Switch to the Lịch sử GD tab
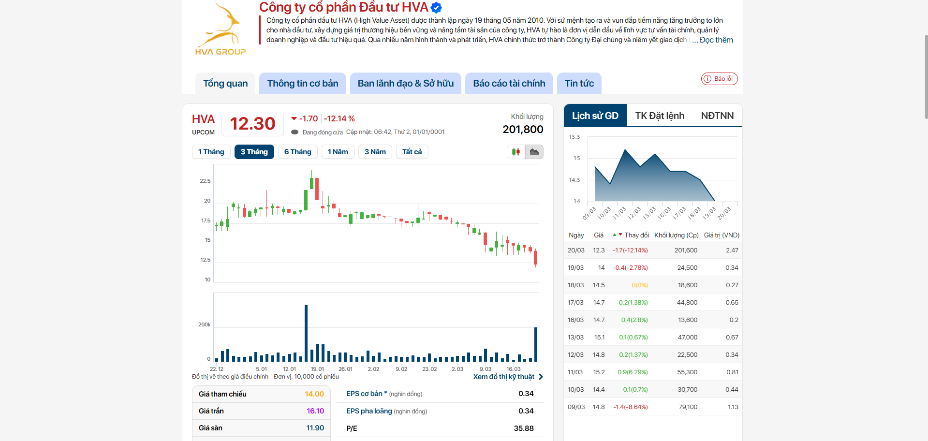This screenshot has height=441, width=928. [595, 116]
